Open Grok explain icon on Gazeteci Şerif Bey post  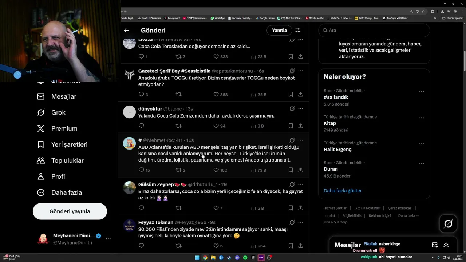tap(292, 71)
